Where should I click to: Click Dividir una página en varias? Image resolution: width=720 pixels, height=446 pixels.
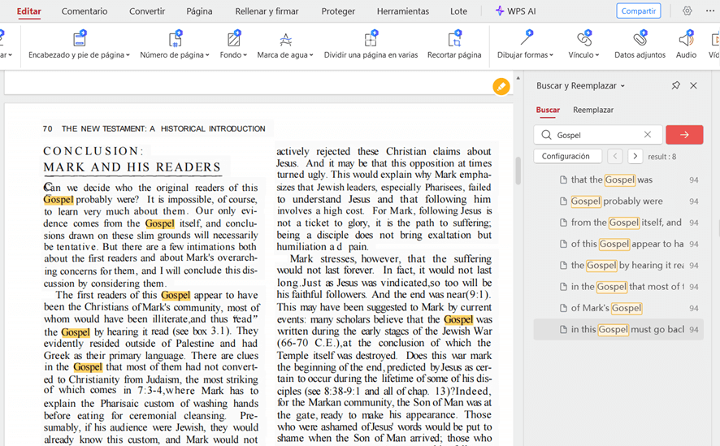(371, 39)
